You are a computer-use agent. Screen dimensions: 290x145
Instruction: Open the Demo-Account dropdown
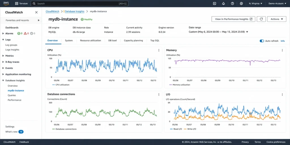[x=277, y=3]
